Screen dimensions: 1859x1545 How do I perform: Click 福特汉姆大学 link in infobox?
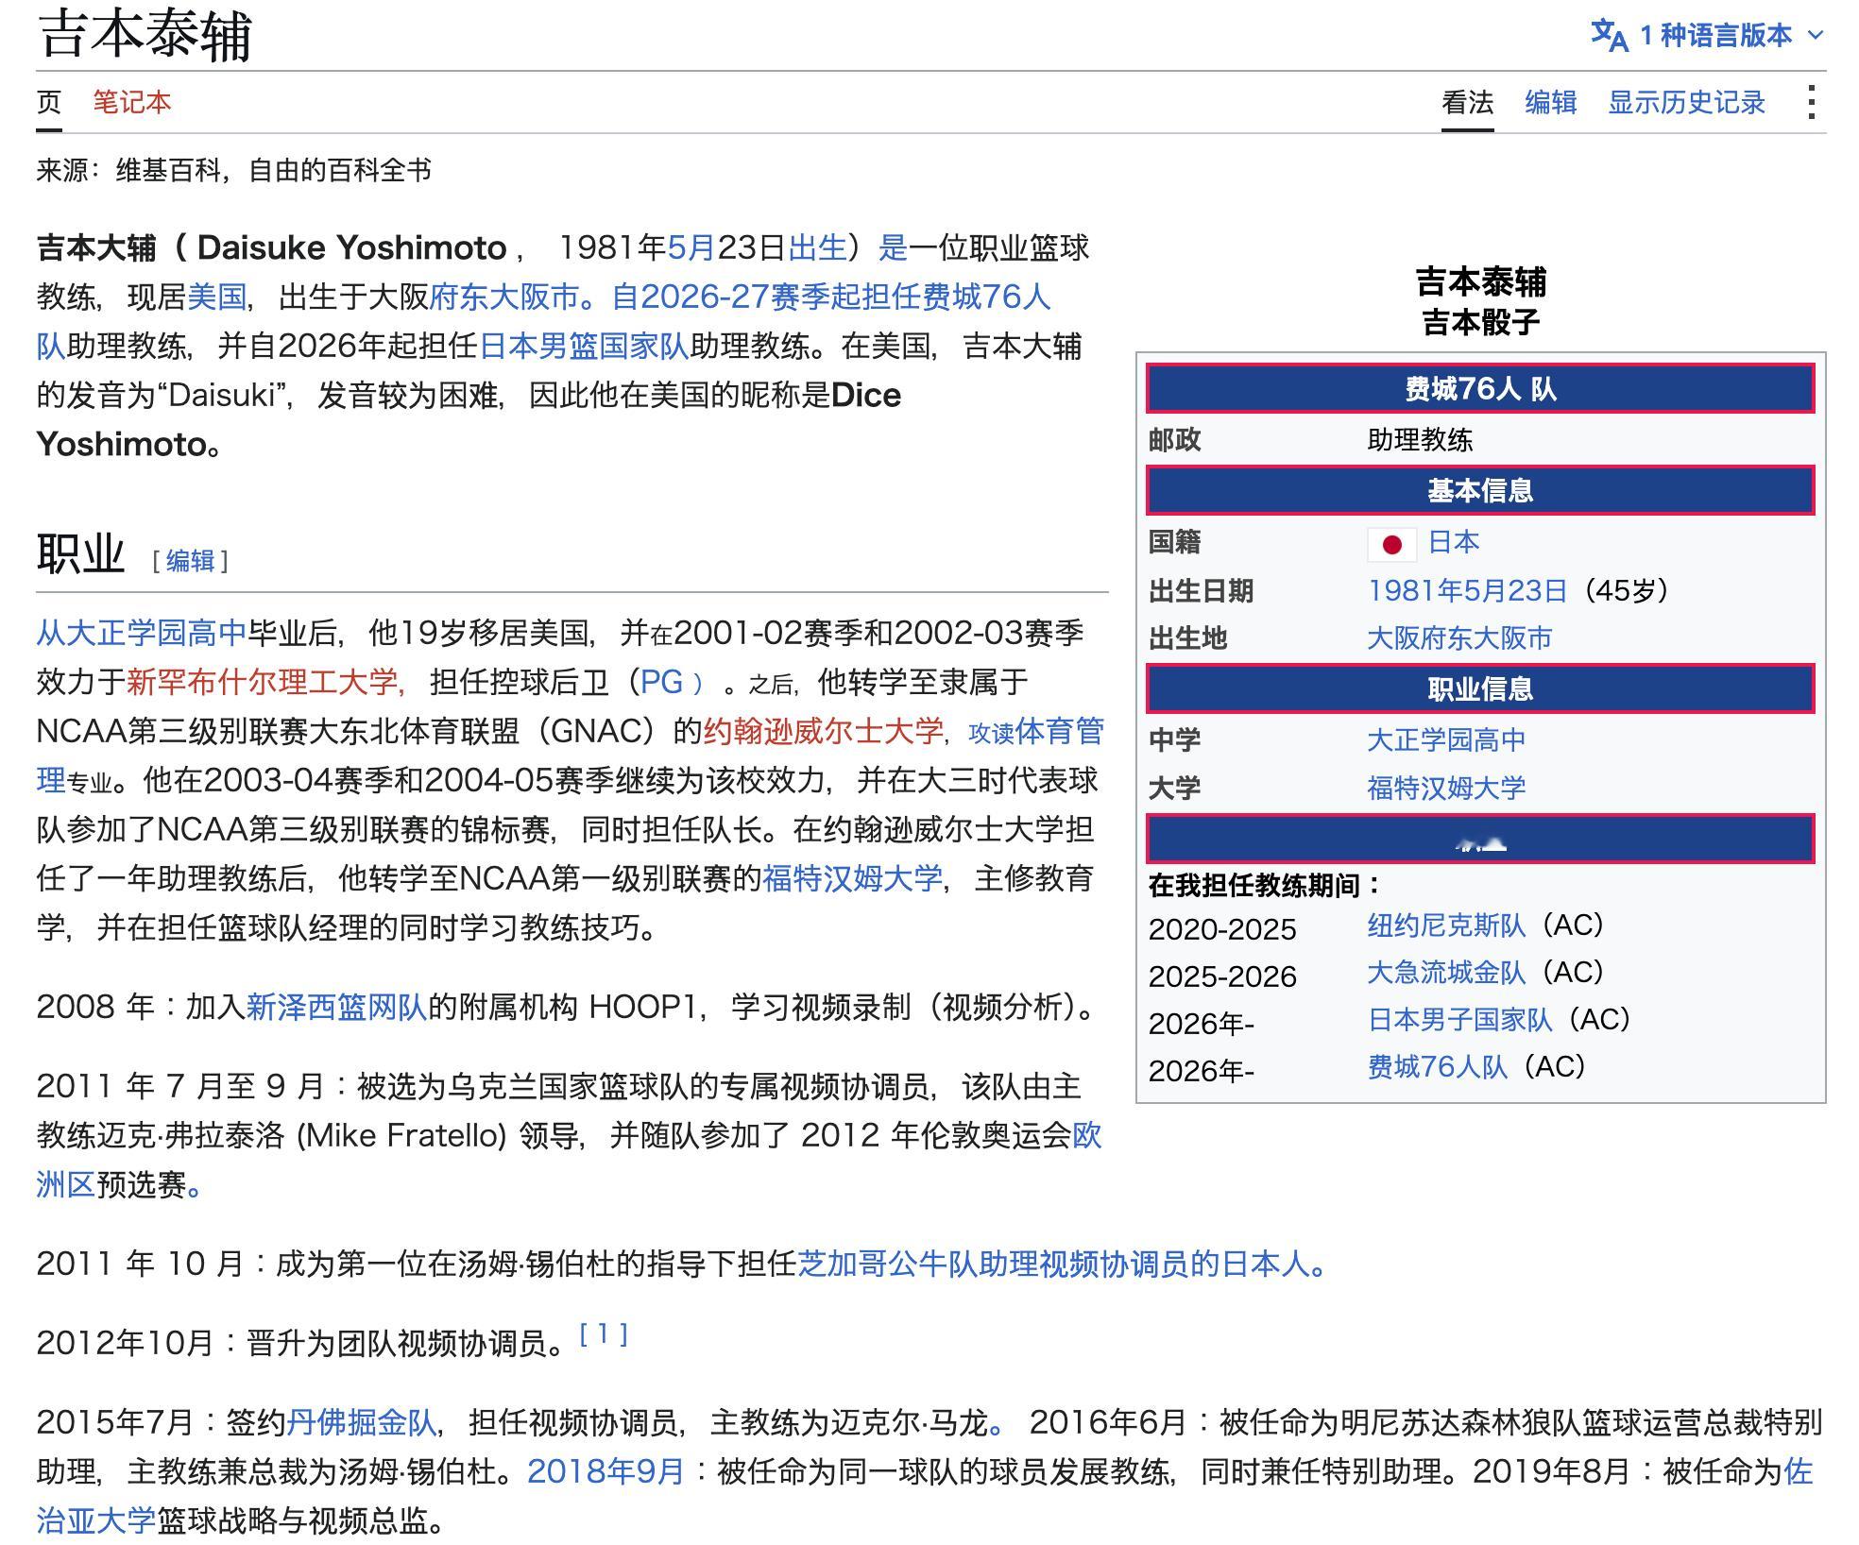[1446, 788]
